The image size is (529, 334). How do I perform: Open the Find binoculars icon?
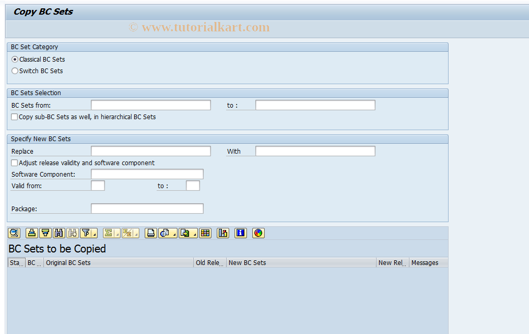click(58, 233)
